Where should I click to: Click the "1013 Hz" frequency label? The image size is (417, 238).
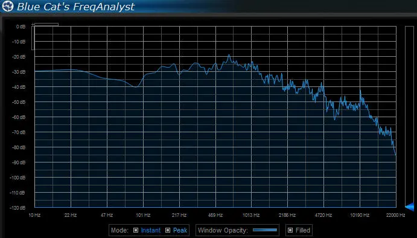[251, 215]
